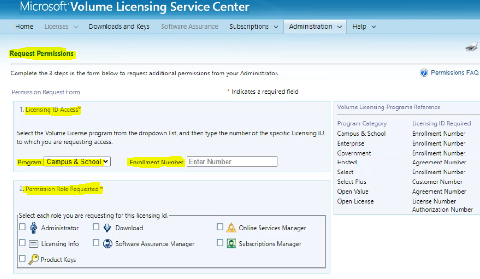
Task: Click the Customer Number text
Action: 437,181
